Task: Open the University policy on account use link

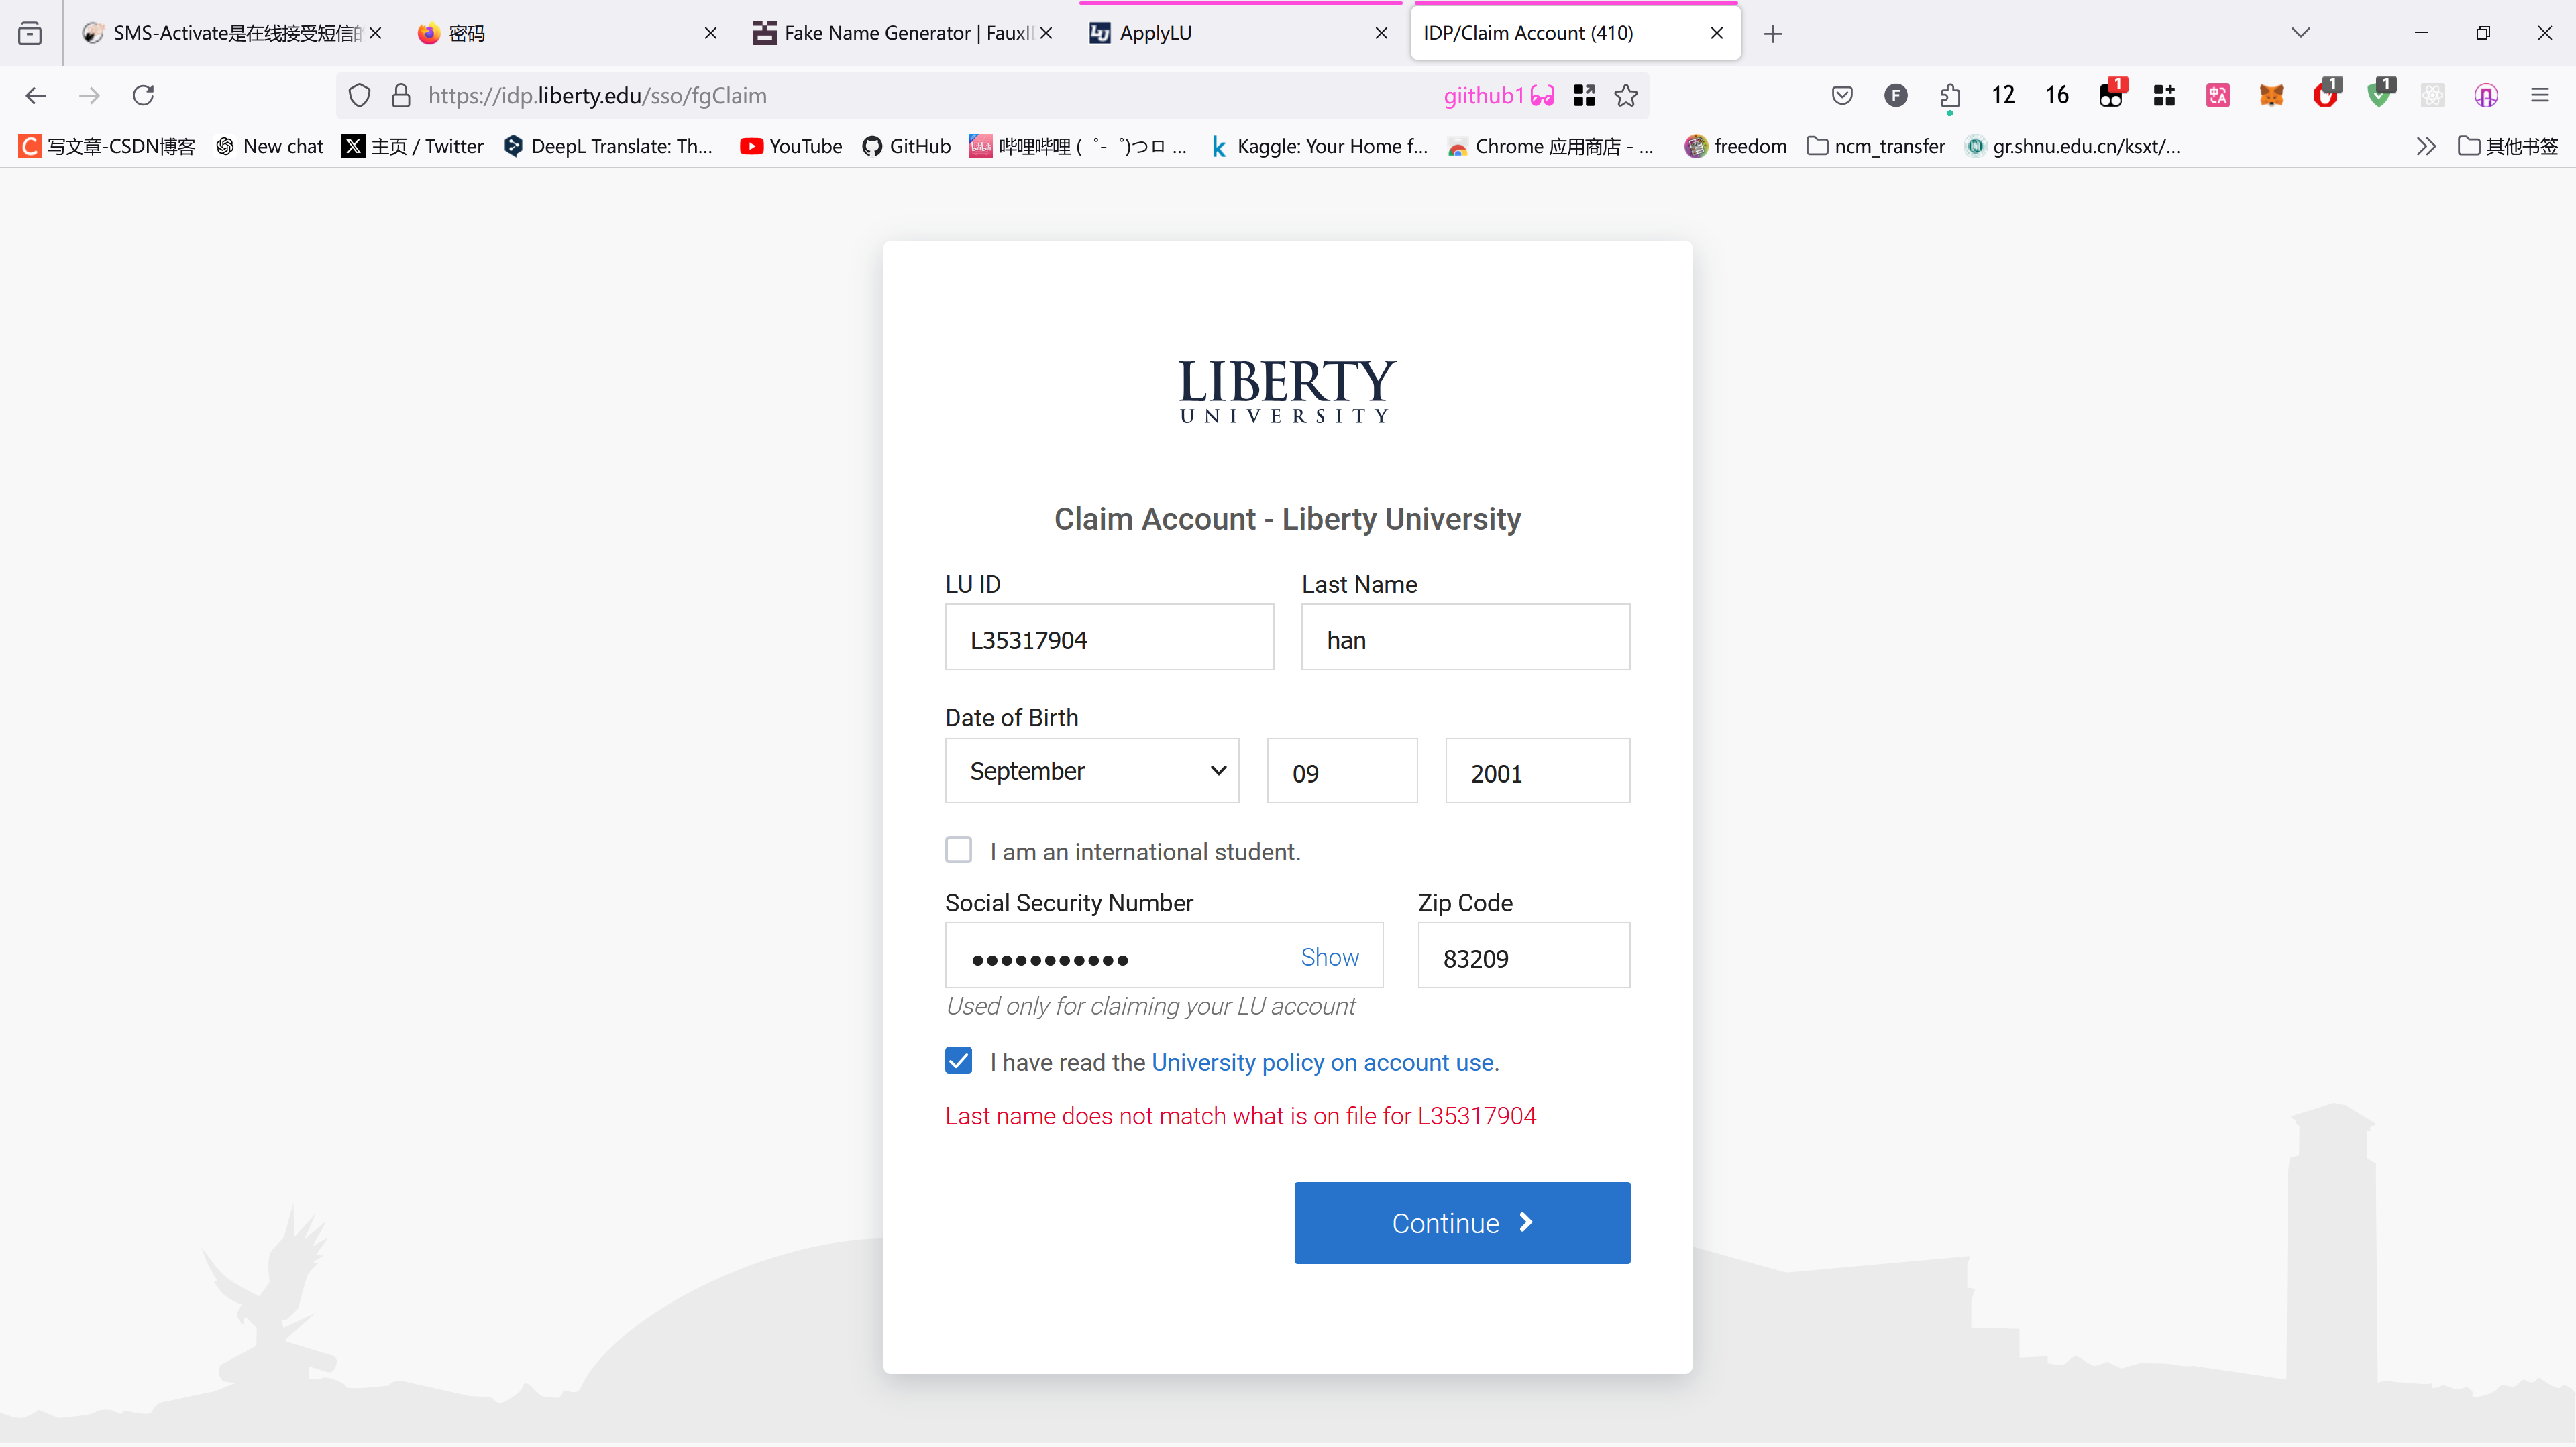Action: coord(1325,1062)
